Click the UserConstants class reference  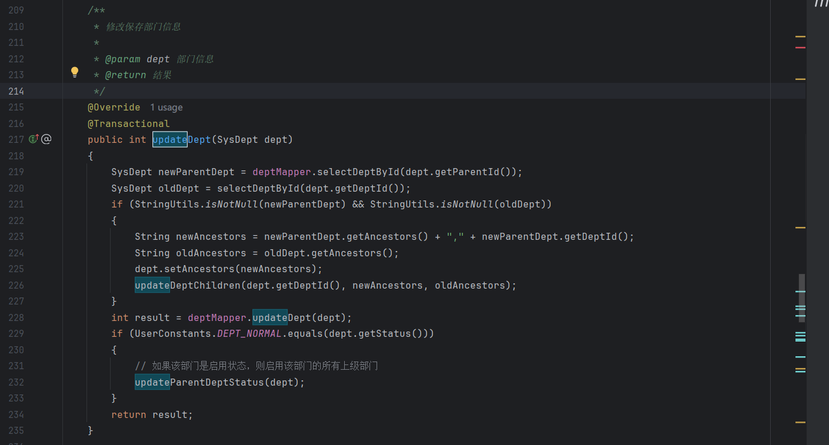click(173, 333)
